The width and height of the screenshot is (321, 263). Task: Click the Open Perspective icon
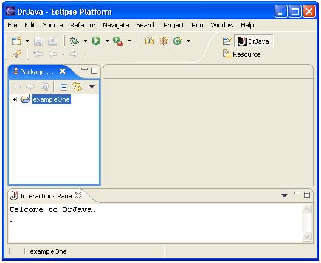click(x=227, y=41)
